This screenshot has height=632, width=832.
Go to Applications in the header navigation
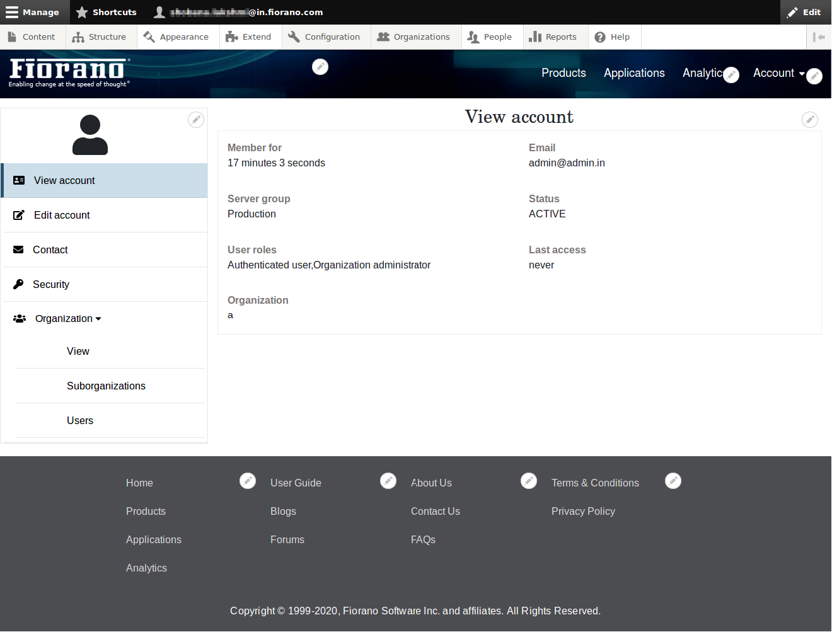[634, 73]
